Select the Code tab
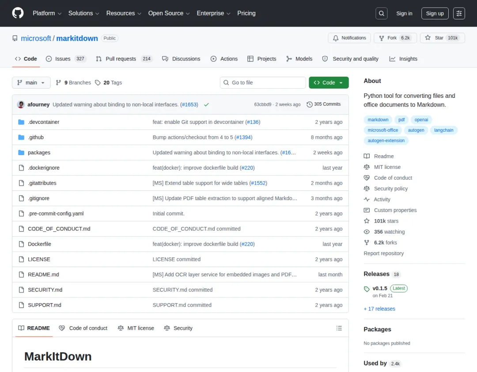Screen dimensions: 477x372 [26, 59]
